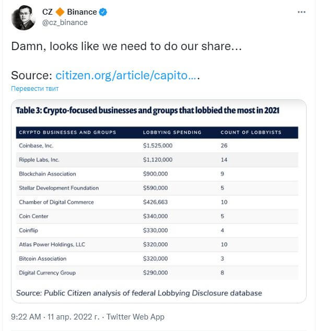This screenshot has width=316, height=331.
Task: Click the Digital Currency Group row
Action: click(157, 273)
